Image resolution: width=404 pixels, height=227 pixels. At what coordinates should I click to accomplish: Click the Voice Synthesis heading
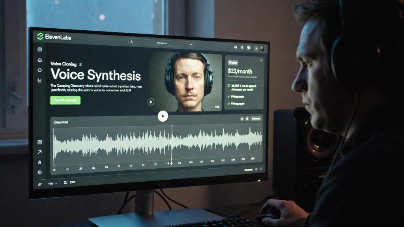coord(95,75)
